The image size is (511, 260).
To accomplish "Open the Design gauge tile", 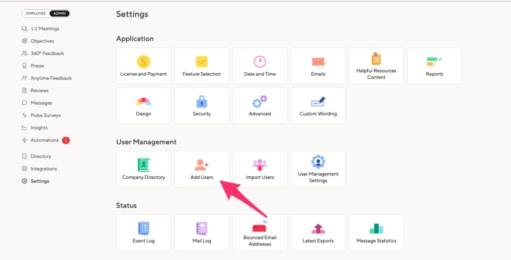I will coord(143,106).
